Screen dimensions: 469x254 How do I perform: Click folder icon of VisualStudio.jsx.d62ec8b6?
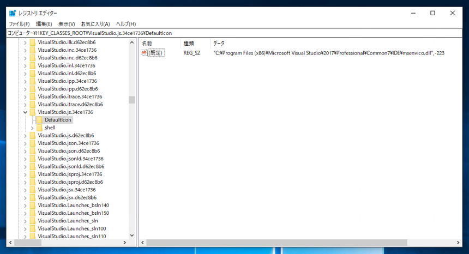(x=33, y=197)
